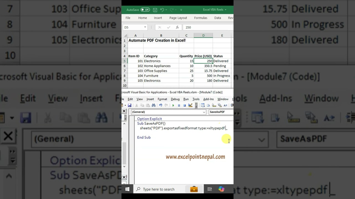Image resolution: width=355 pixels, height=199 pixels.
Task: Click the Design Mode ruler icon
Action: 190,105
